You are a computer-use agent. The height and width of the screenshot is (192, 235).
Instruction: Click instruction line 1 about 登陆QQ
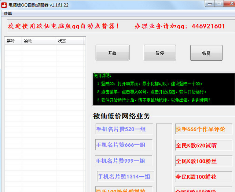point(150,84)
